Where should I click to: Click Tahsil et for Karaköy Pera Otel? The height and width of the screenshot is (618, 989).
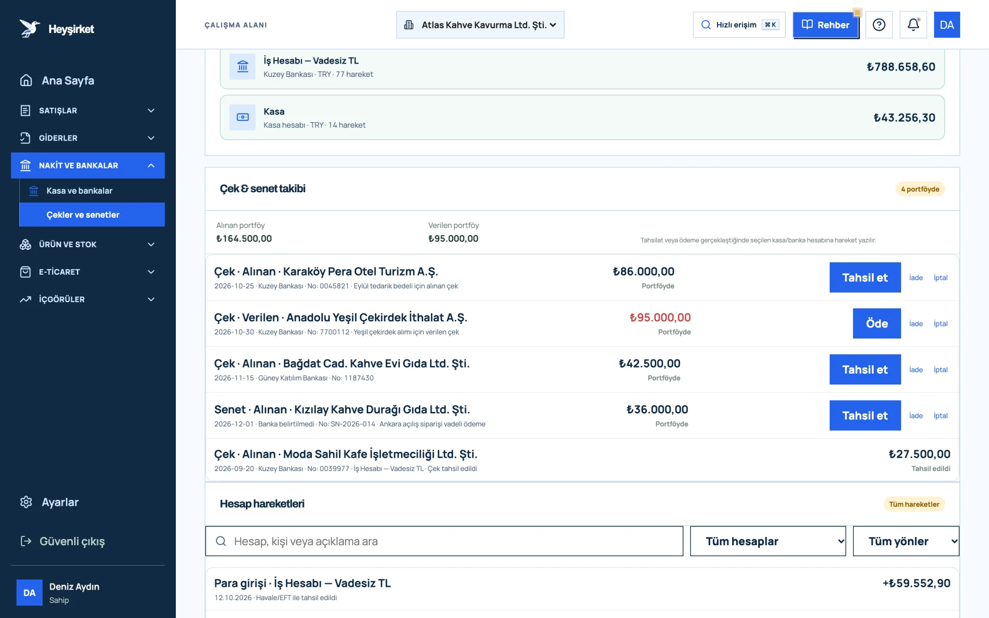(x=865, y=277)
